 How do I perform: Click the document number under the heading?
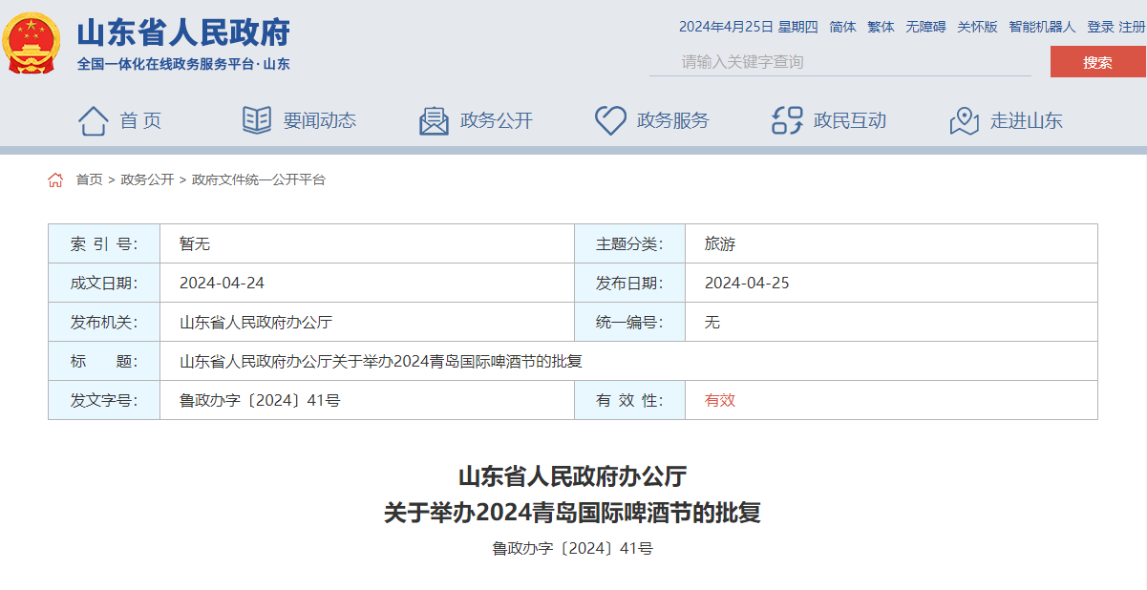pos(573,549)
